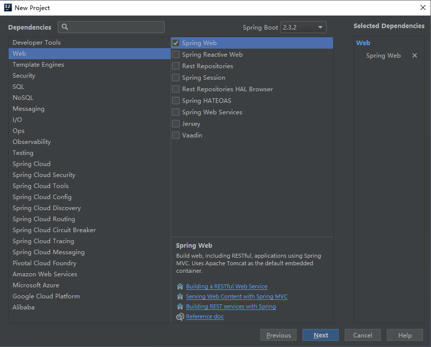
Task: Select the Spring Cloud category
Action: pyautogui.click(x=90, y=164)
